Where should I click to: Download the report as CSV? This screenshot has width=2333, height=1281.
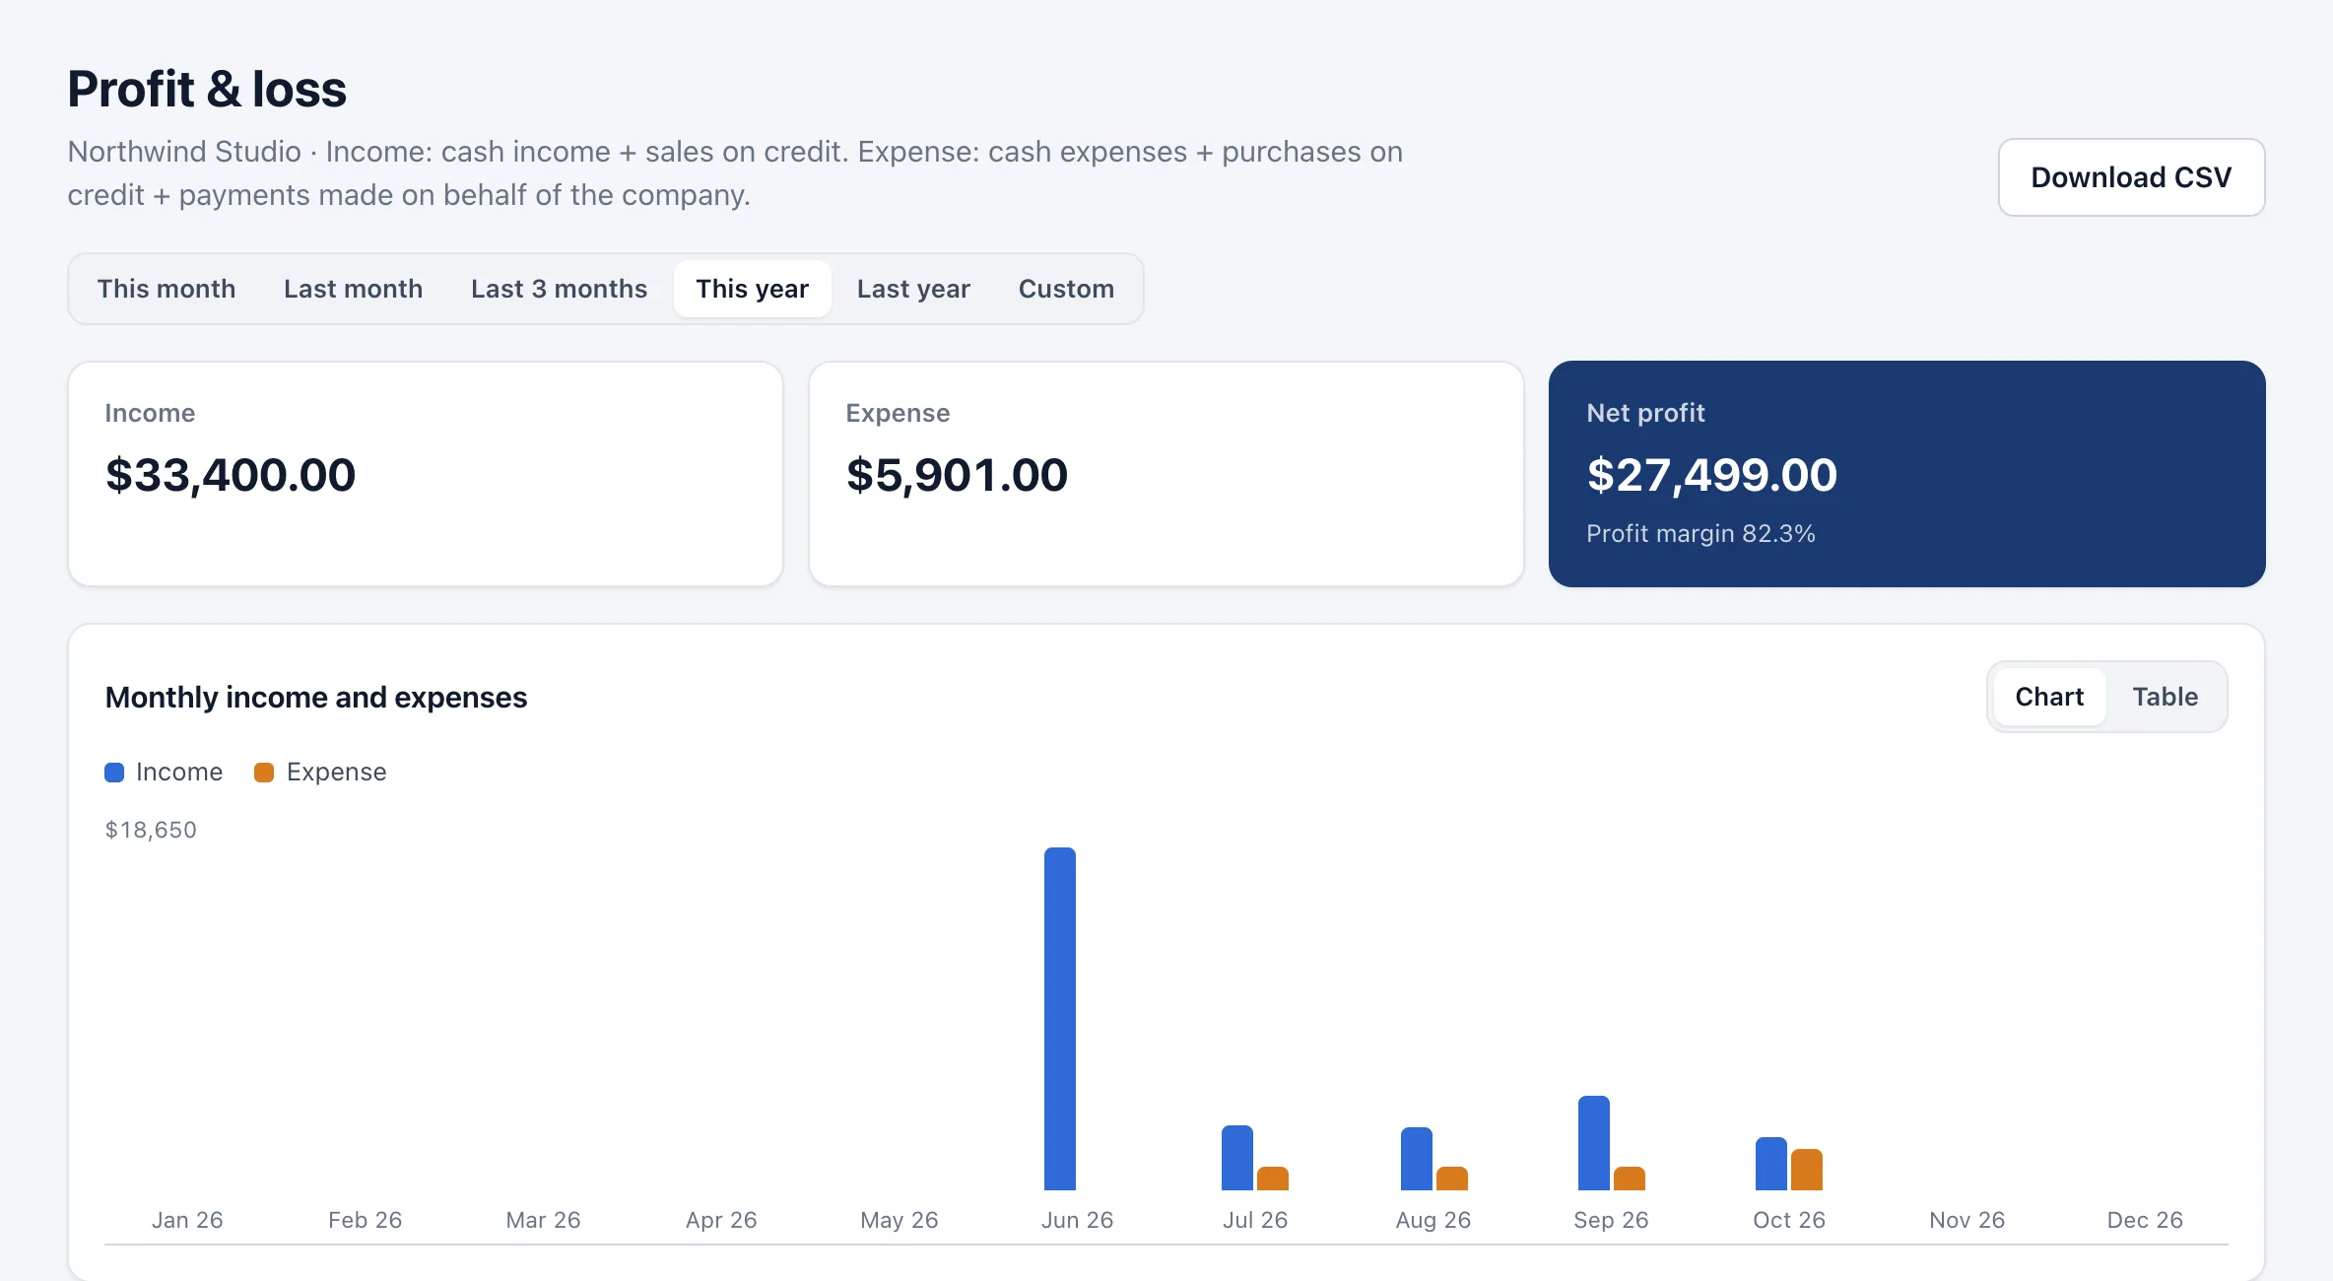tap(2131, 177)
